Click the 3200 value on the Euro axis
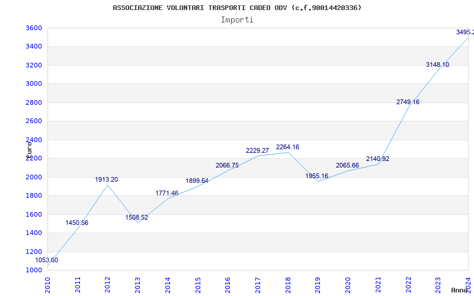474x296 pixels. click(x=33, y=65)
